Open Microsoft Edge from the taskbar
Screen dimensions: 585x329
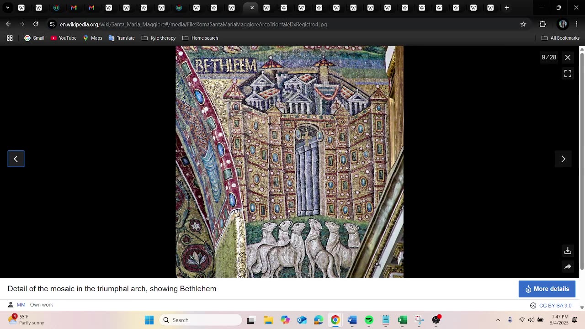click(x=319, y=320)
